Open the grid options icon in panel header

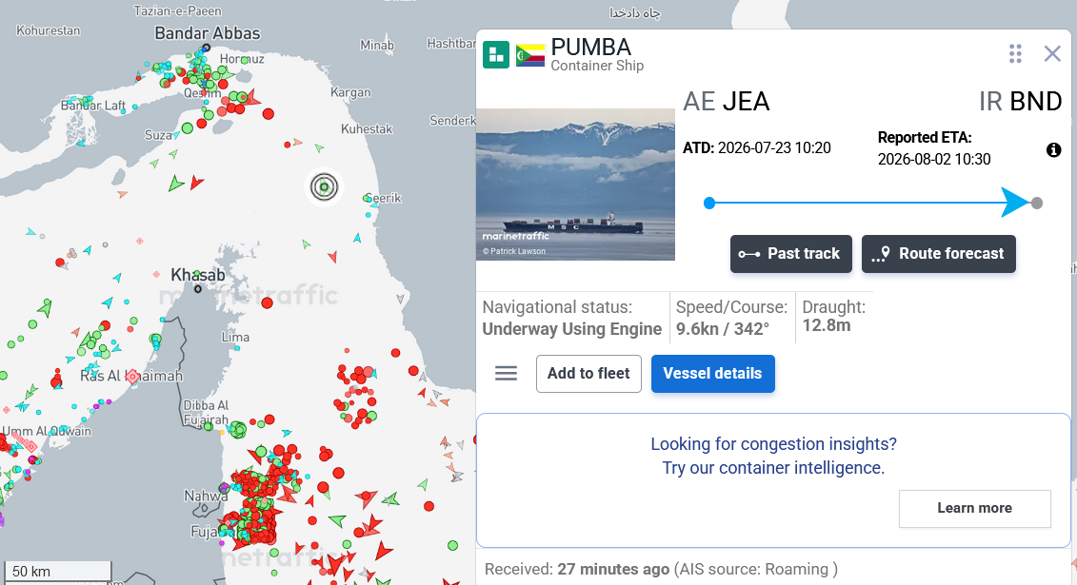pos(1015,53)
